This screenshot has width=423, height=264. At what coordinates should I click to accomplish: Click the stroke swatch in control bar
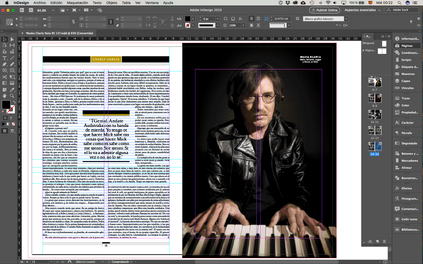[188, 25]
